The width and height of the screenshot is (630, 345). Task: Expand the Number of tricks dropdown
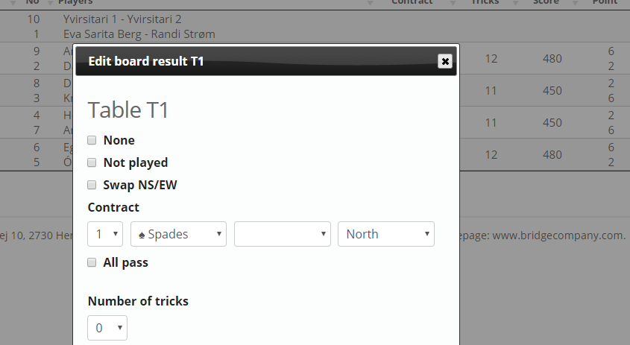[x=107, y=328]
